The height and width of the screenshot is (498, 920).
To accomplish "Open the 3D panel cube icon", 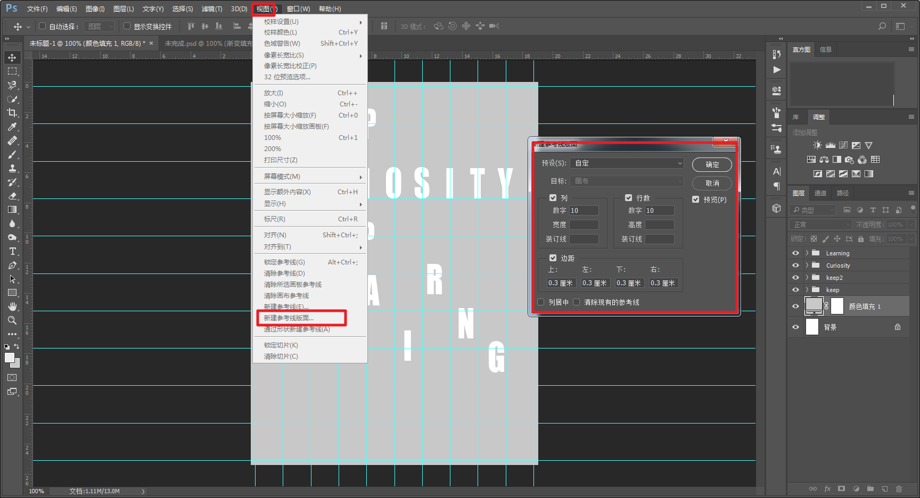I will pos(777,209).
